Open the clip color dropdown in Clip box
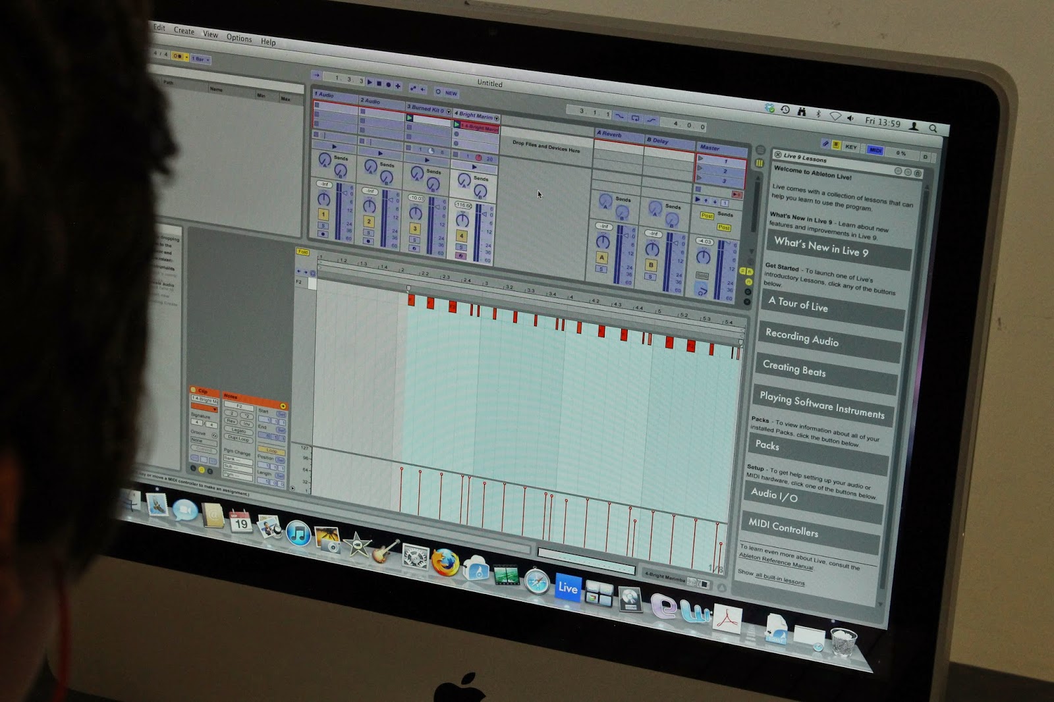1054x702 pixels. (204, 409)
